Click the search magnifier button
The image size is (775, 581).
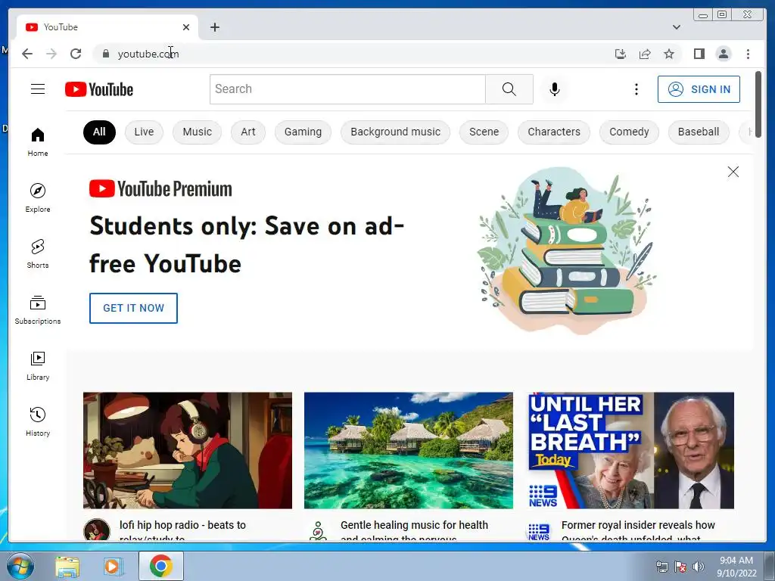point(509,89)
